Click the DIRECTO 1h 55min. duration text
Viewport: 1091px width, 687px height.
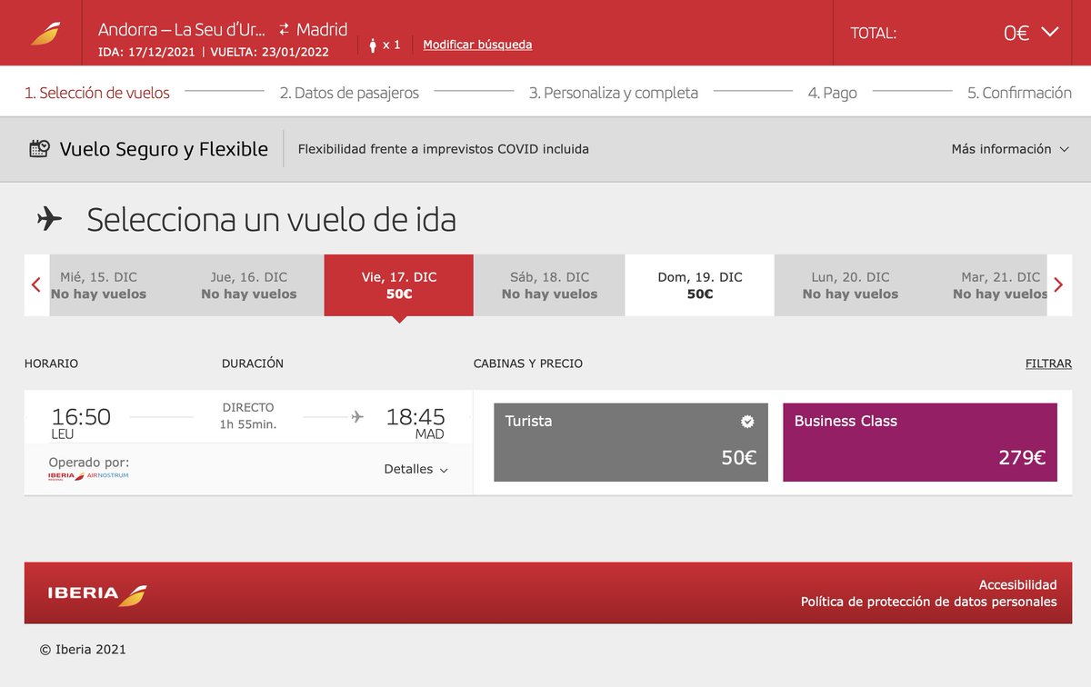coord(248,416)
